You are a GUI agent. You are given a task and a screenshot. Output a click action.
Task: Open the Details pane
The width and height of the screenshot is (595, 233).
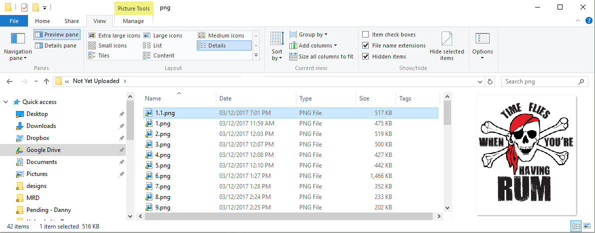(56, 45)
